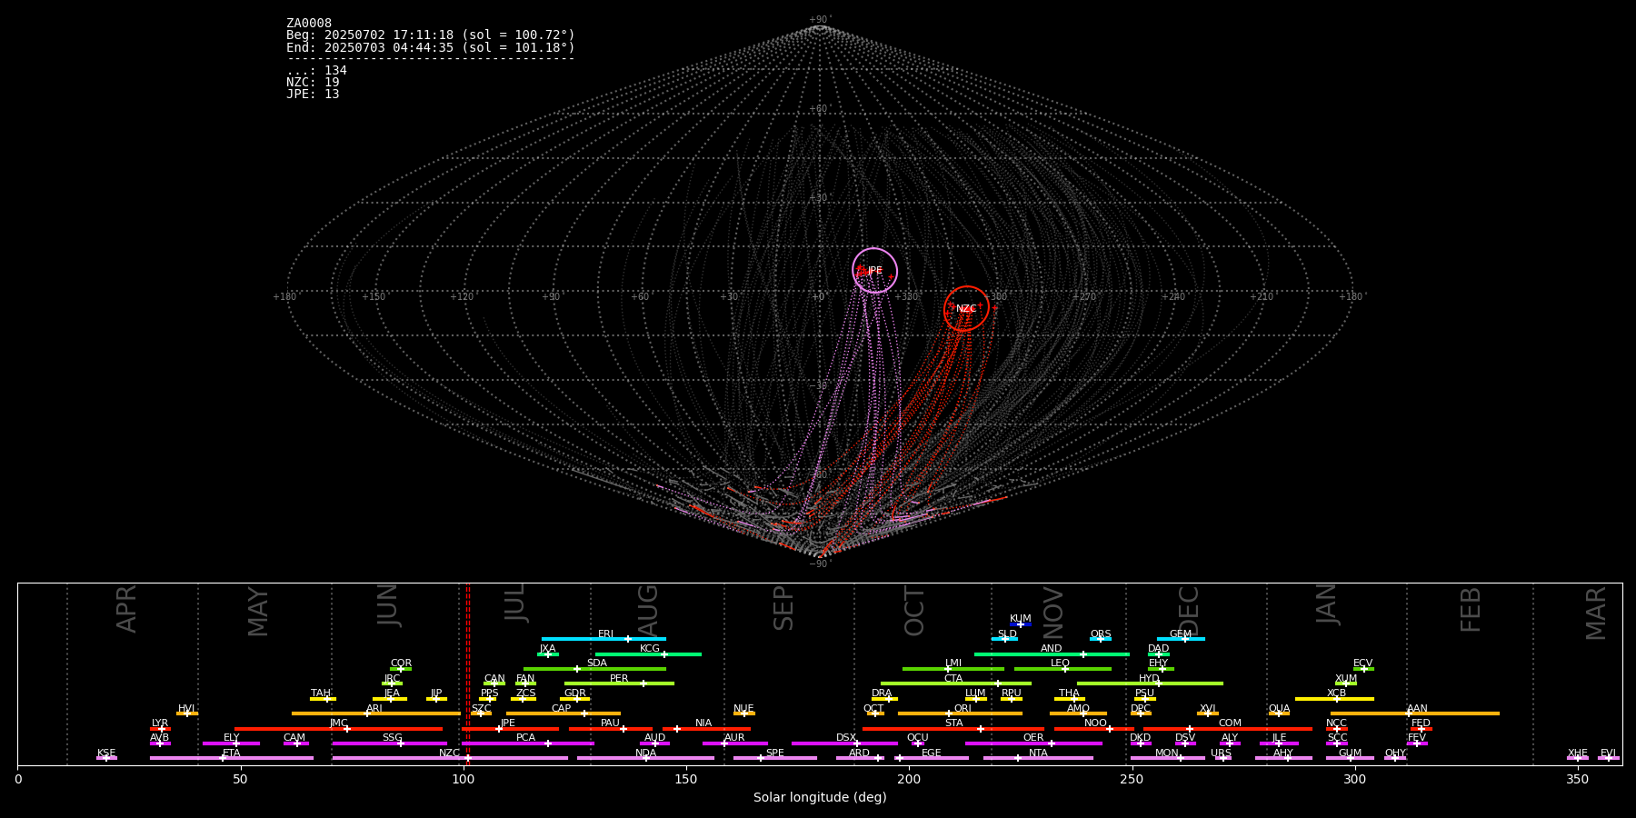Viewport: 1636px width, 818px height.
Task: Click the light-green HYD shower bar
Action: (1150, 683)
